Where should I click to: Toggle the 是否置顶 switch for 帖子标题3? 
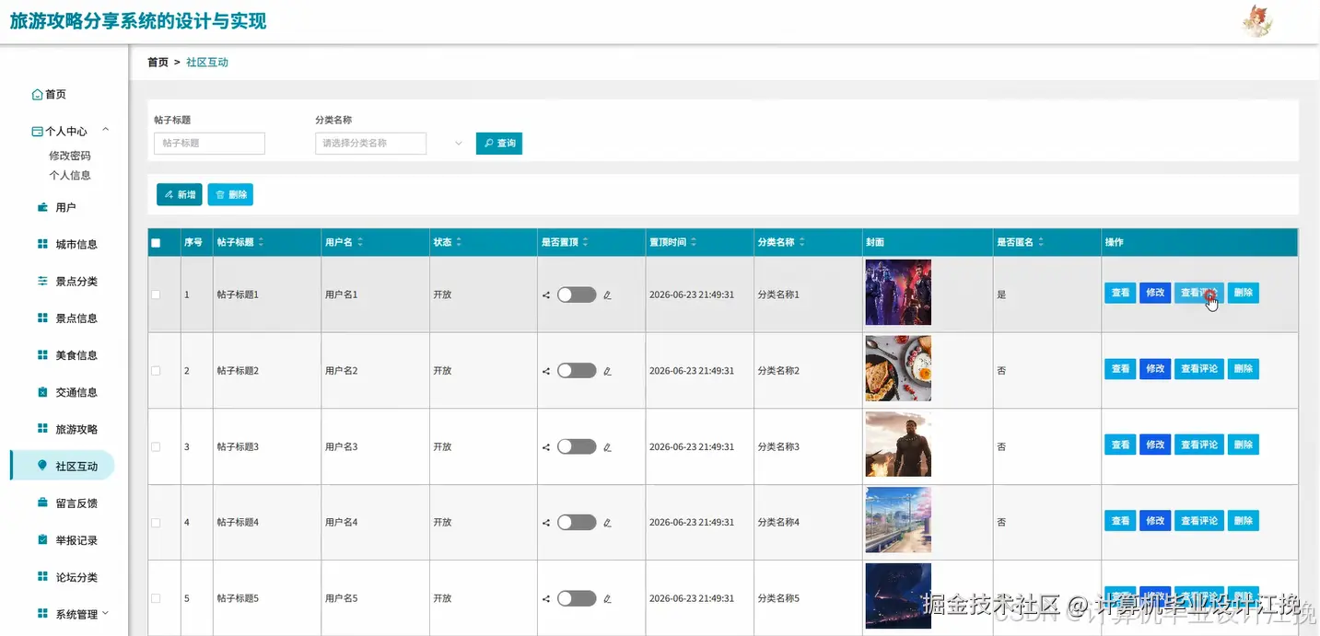[x=577, y=446]
